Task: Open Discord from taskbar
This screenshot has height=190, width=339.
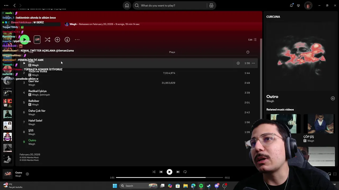Action: tap(217, 186)
